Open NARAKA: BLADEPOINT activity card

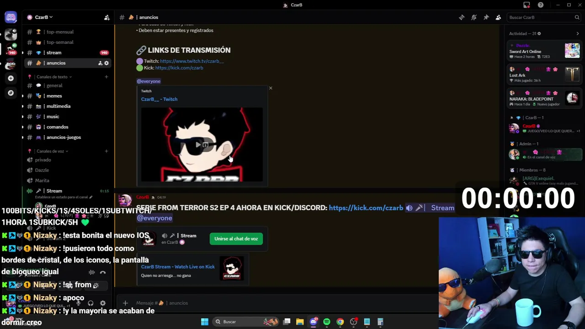pyautogui.click(x=544, y=99)
